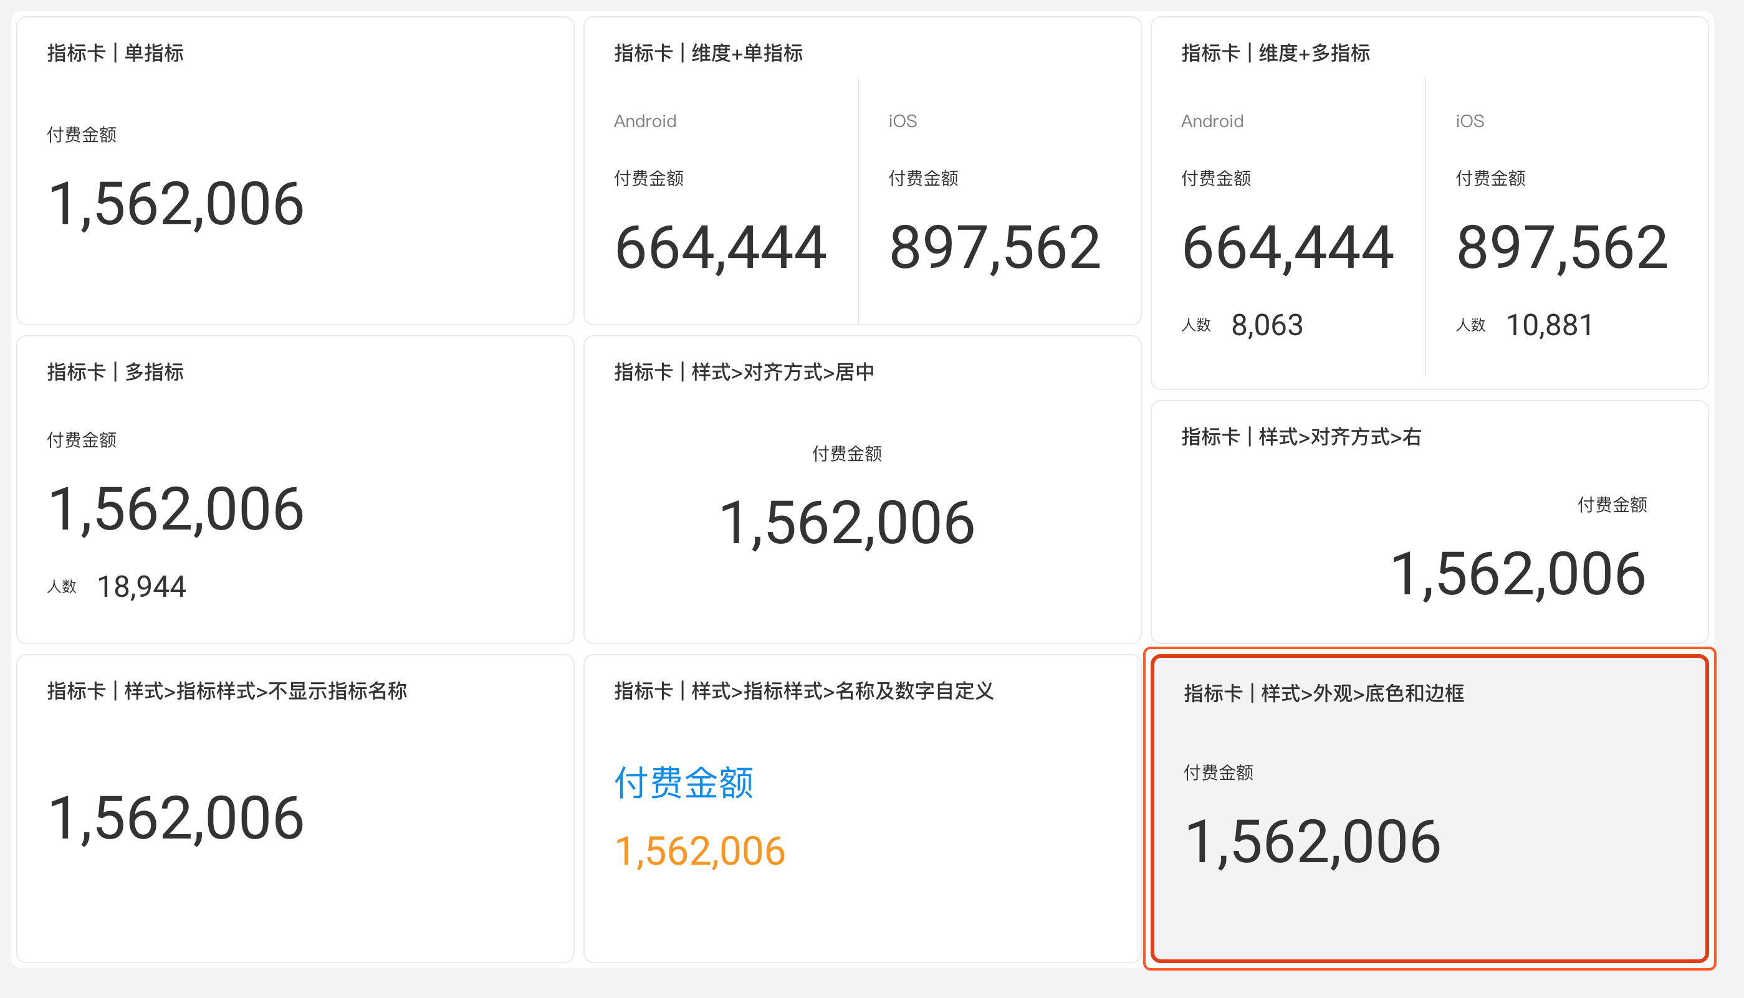Image resolution: width=1744 pixels, height=998 pixels.
Task: Click card title '指标卡 | 样式>外观>底色和边框'
Action: pyautogui.click(x=1325, y=693)
